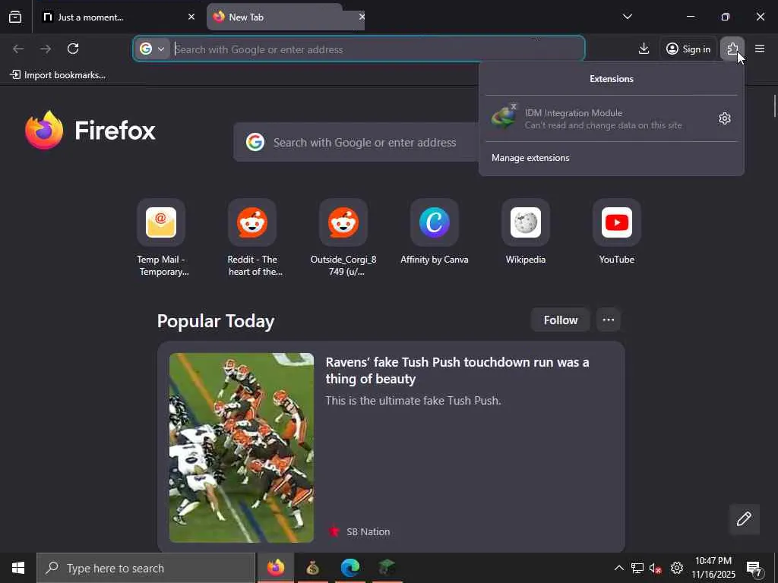This screenshot has width=778, height=583.
Task: Click the Windows taskbar search box
Action: [x=146, y=568]
